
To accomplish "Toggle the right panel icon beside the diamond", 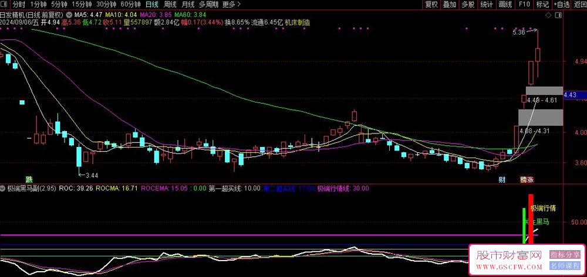I will tap(559, 15).
